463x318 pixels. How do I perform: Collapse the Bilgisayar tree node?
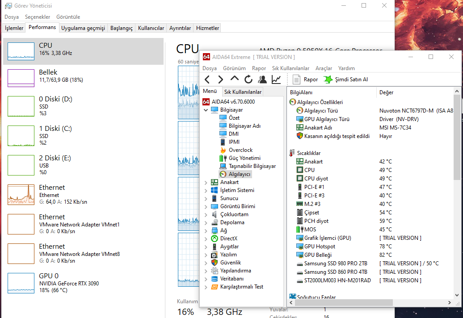206,110
